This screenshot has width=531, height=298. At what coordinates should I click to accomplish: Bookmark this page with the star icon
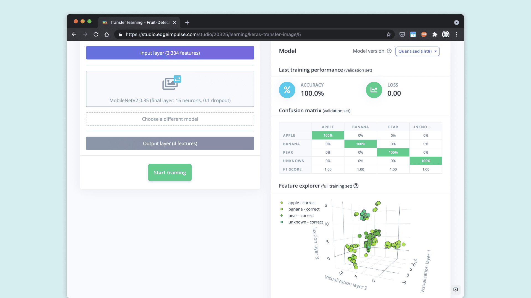tap(389, 34)
